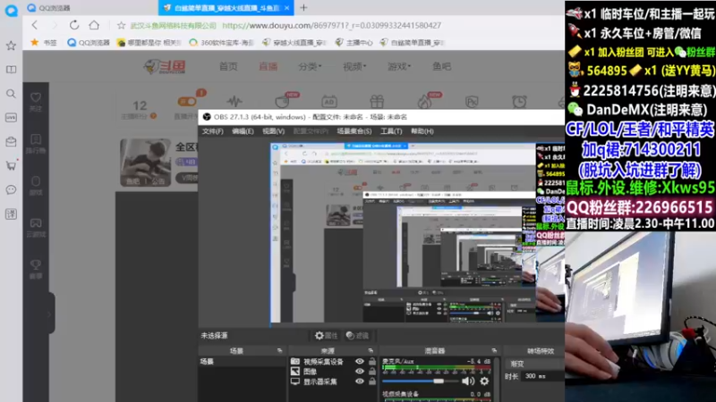Open settings gear for the 麦克风/Aux mixer channel
Screen dimensions: 716x402
pos(484,381)
